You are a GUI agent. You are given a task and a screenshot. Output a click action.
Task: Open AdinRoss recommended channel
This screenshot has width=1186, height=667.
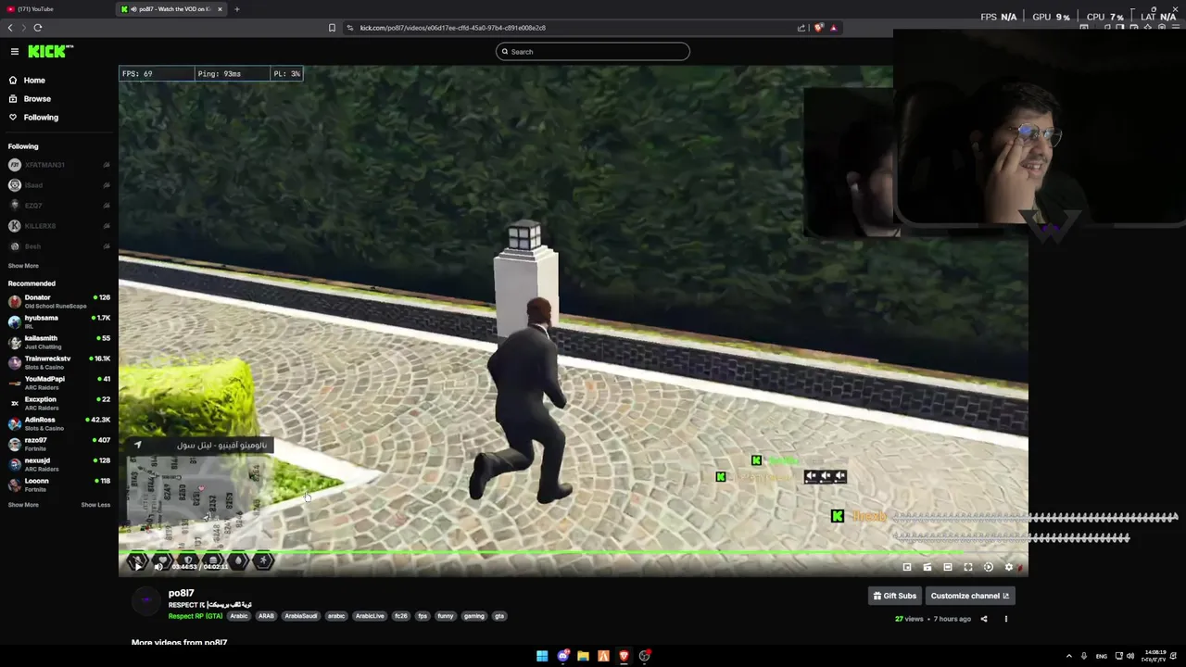57,423
